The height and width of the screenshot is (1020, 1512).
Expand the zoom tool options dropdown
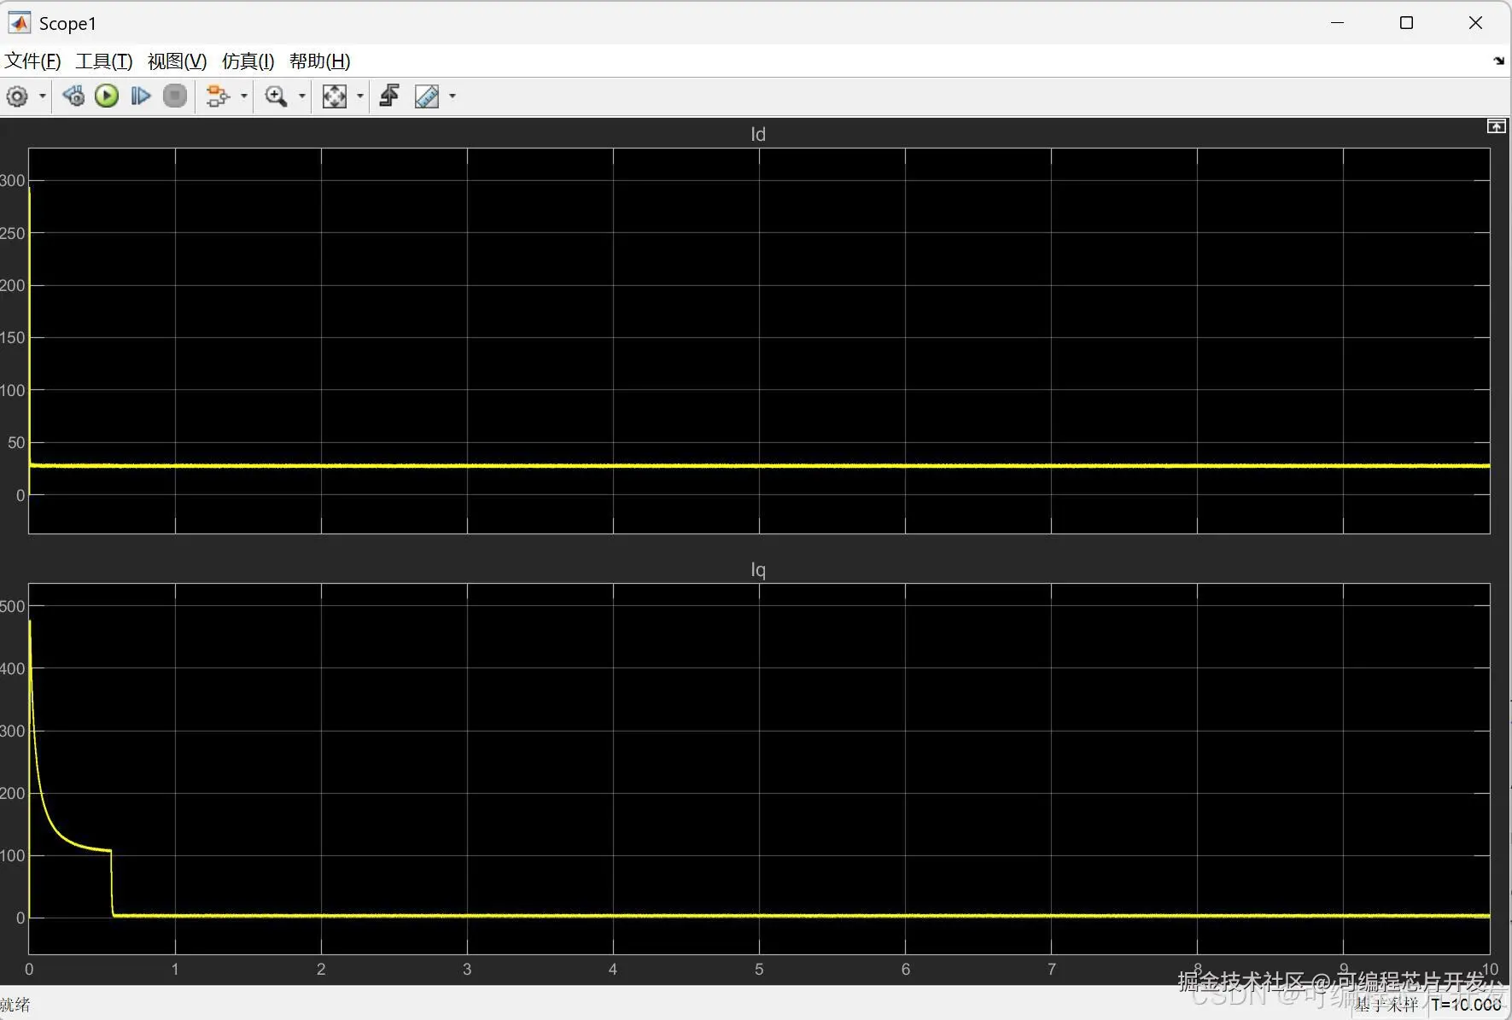point(302,96)
